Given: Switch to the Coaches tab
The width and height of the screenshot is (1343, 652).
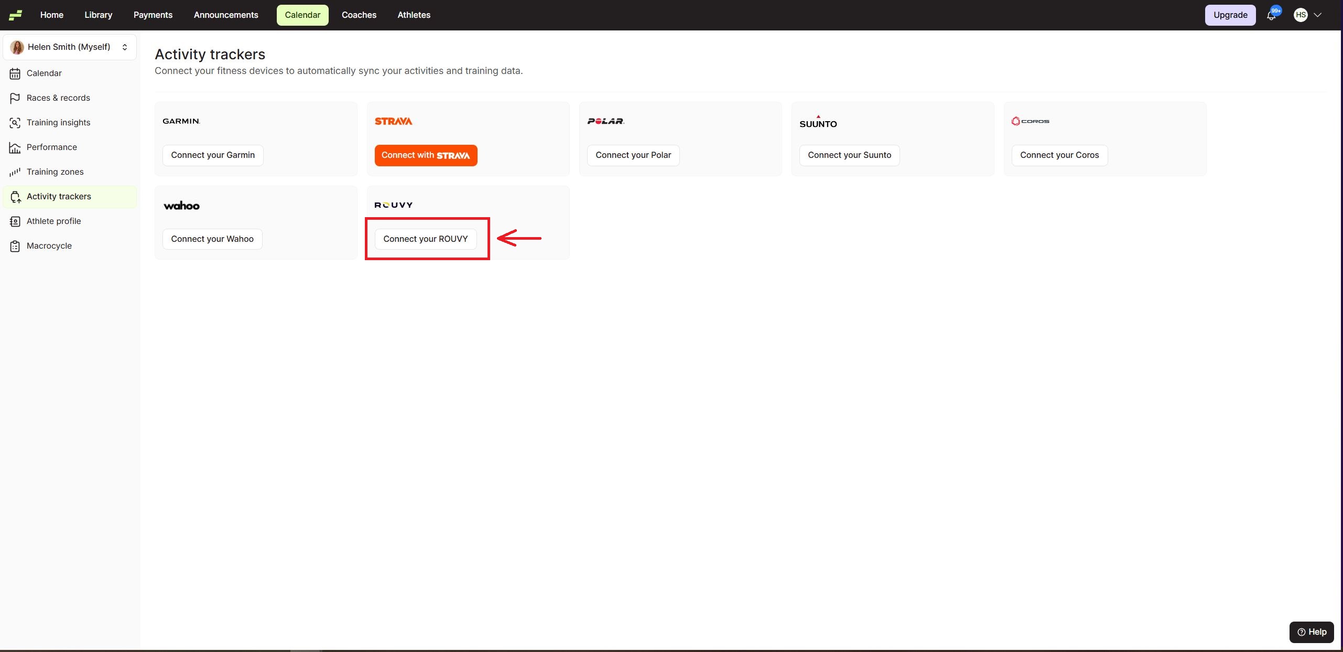Looking at the screenshot, I should (359, 15).
